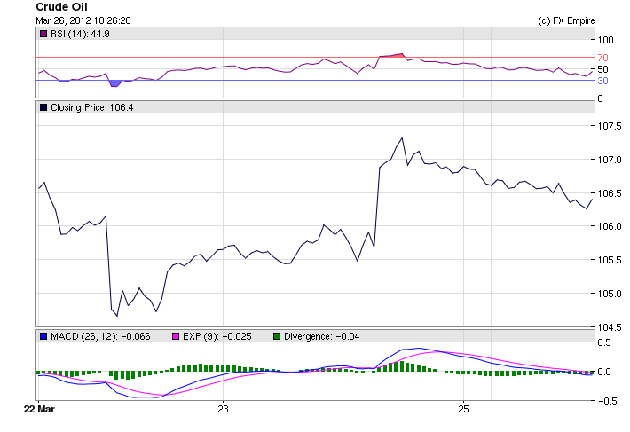Click the 0.0 MACD axis label
630x432 pixels.
pos(604,372)
